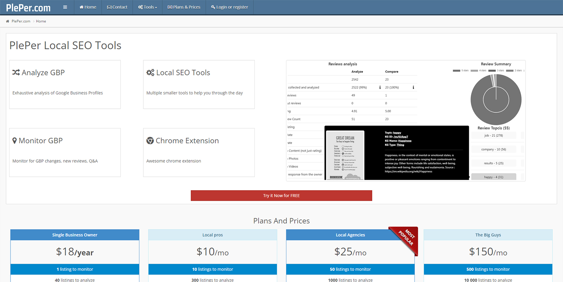Select The Big Guys plan header
This screenshot has height=282, width=563.
pyautogui.click(x=488, y=235)
